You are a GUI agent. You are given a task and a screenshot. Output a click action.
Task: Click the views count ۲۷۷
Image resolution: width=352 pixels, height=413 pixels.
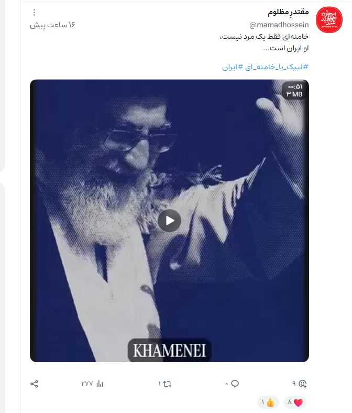[87, 384]
